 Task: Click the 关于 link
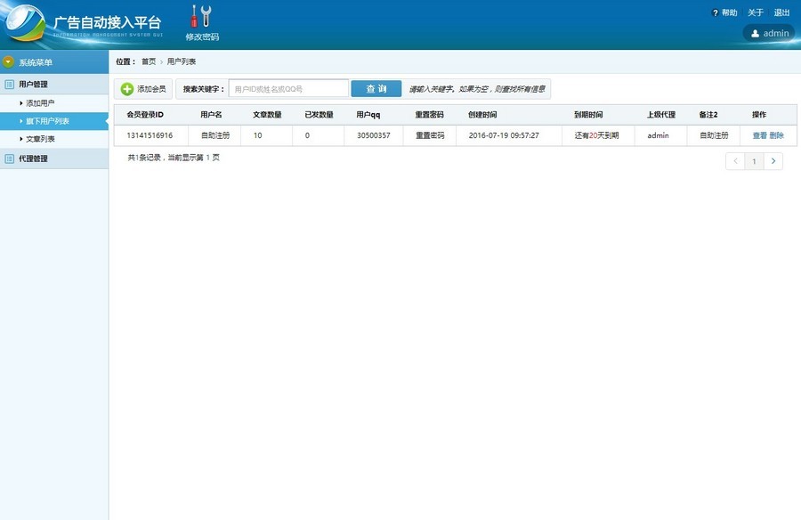coord(756,12)
